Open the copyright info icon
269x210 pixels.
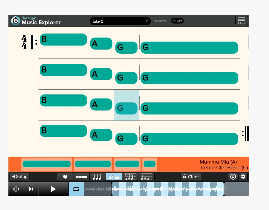click(x=233, y=177)
